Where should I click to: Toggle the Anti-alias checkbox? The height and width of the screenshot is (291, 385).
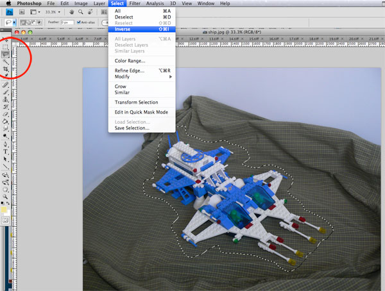pyautogui.click(x=80, y=22)
